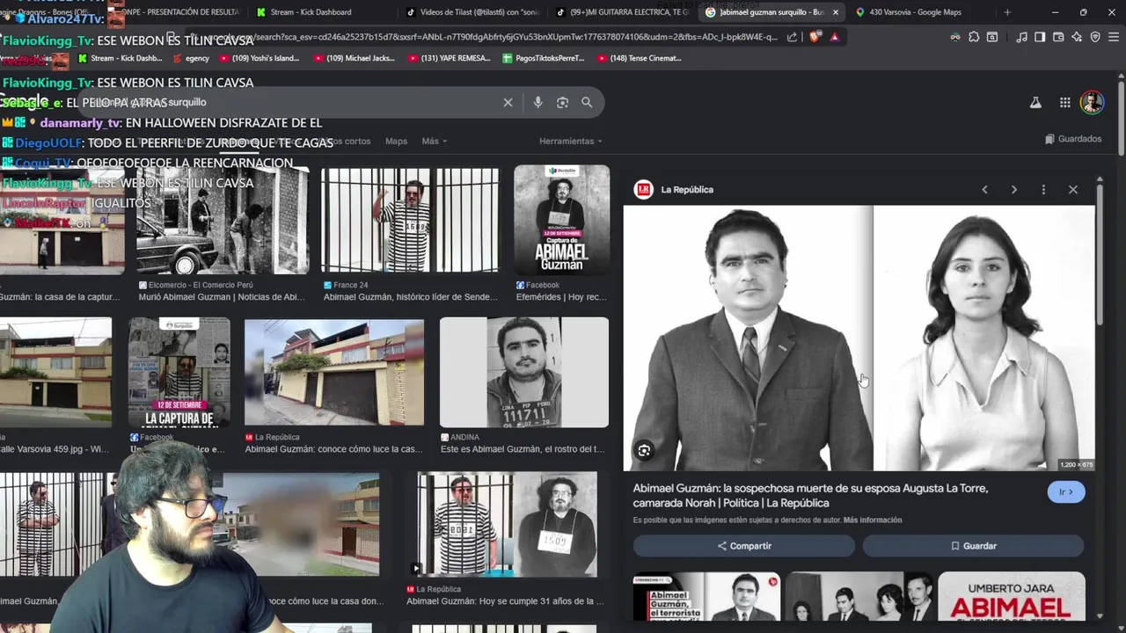
Task: Open the Brave VPN shield icon
Action: (1095, 37)
